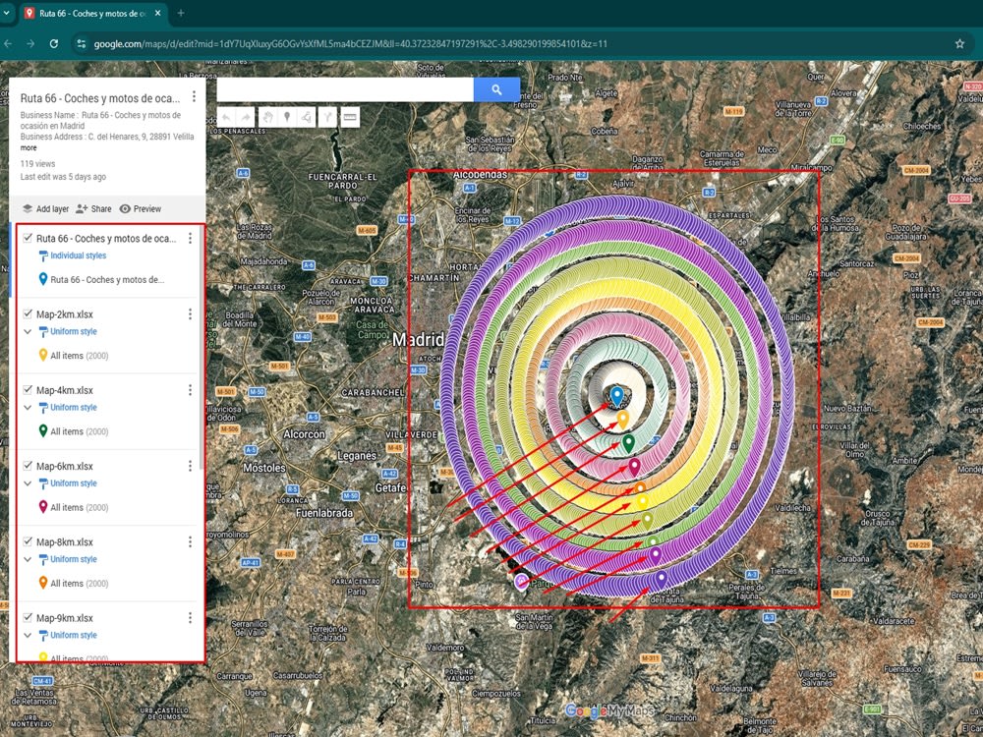Open options menu for Map-2km.xlsx layer
The image size is (983, 737).
click(190, 314)
